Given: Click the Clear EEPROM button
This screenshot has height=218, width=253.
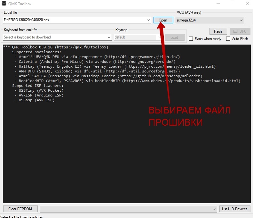Looking at the screenshot, I should point(20,209).
